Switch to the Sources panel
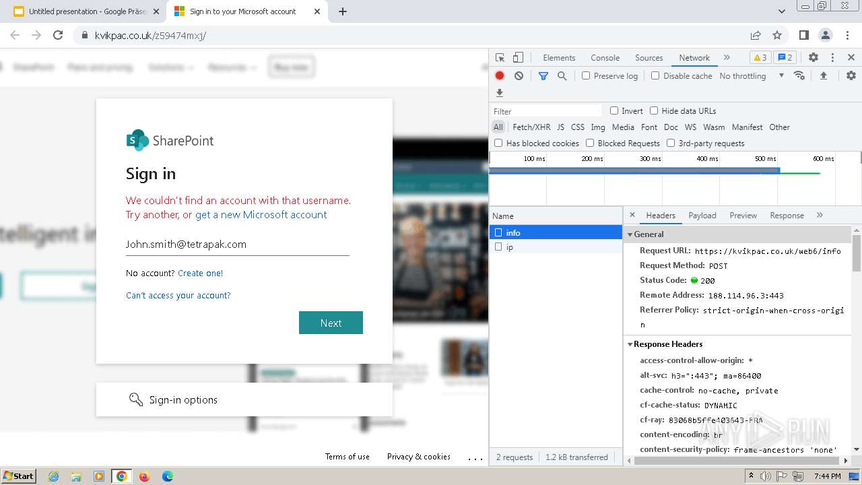The image size is (862, 485). (649, 58)
